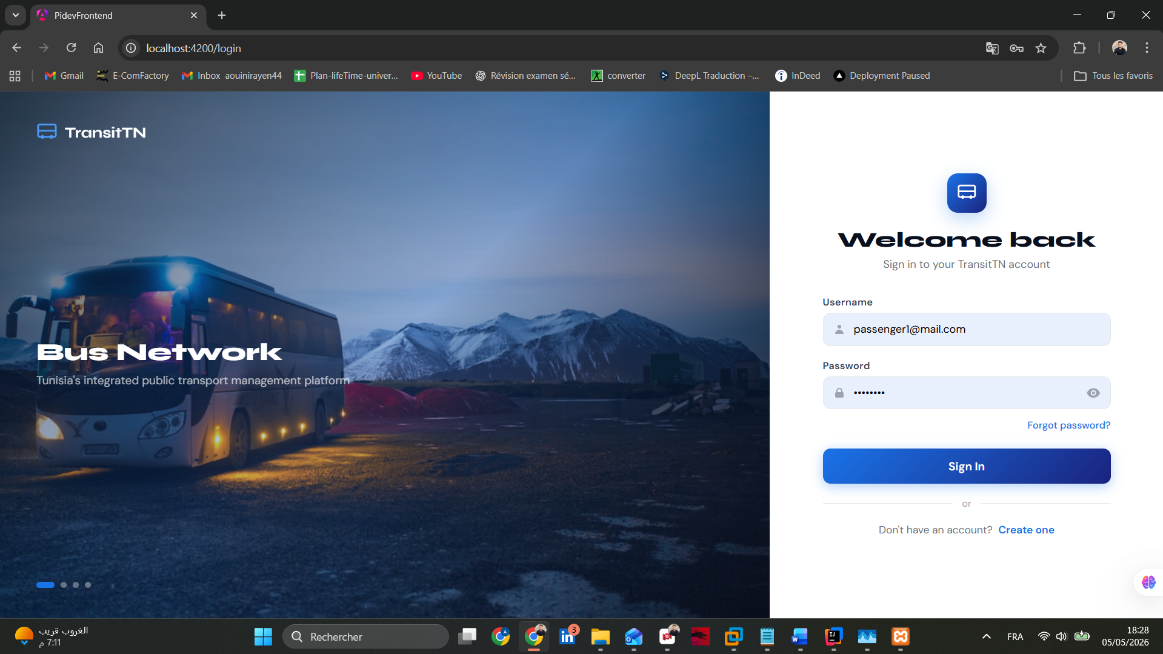
Task: Open Google Translate icon in address bar
Action: [992, 48]
